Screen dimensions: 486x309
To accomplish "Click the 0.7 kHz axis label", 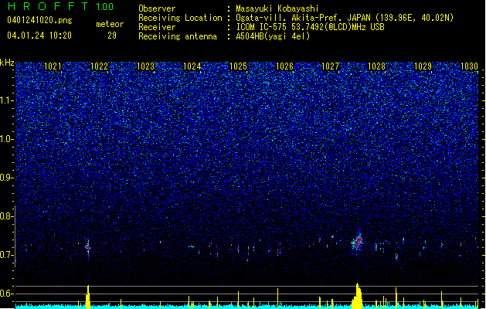I will point(7,255).
